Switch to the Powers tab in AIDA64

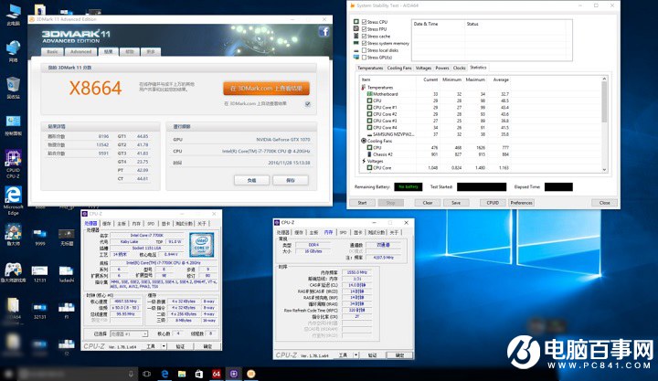[442, 68]
